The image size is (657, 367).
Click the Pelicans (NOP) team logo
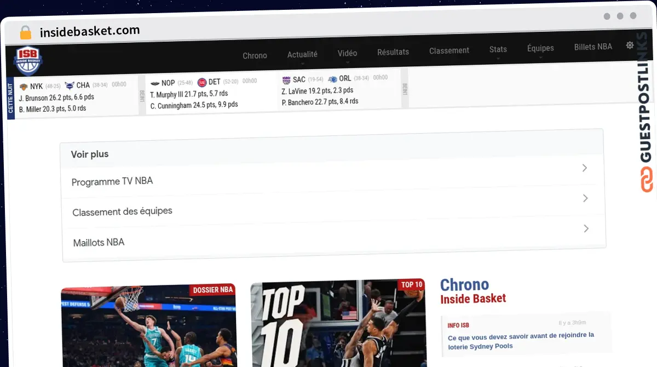[155, 83]
